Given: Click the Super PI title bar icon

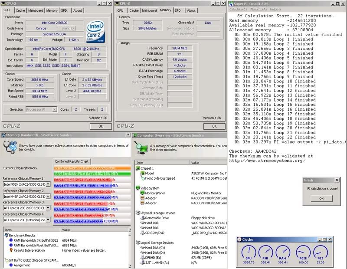Looking at the screenshot, I should tap(231, 3).
